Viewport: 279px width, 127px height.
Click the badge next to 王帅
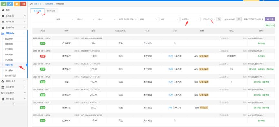204,107
